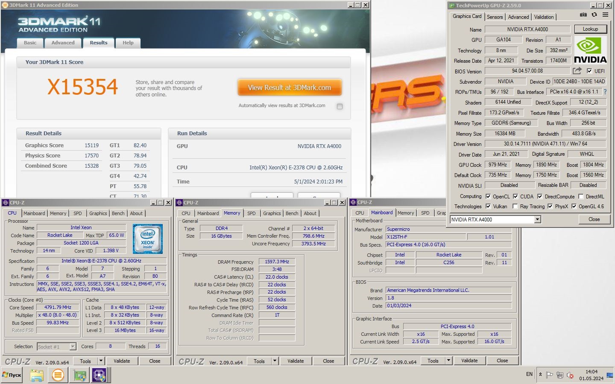This screenshot has width=615, height=384.
Task: Toggle the DirectML checkbox
Action: pos(581,197)
